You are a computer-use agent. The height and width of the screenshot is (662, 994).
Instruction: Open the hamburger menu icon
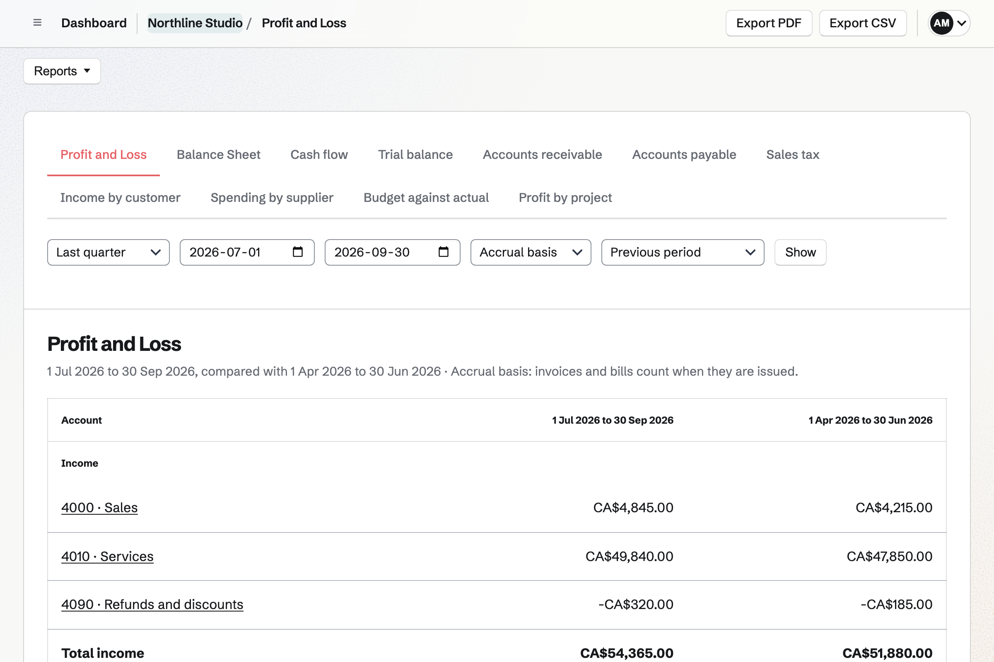37,23
